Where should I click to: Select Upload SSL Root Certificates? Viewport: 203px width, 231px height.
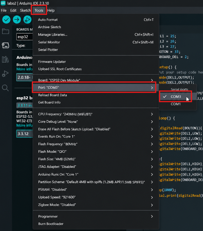coord(96,69)
